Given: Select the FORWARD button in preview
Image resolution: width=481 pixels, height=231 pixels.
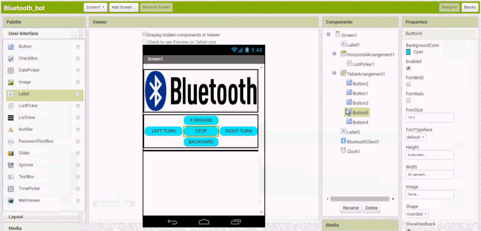Looking at the screenshot, I should [x=201, y=121].
